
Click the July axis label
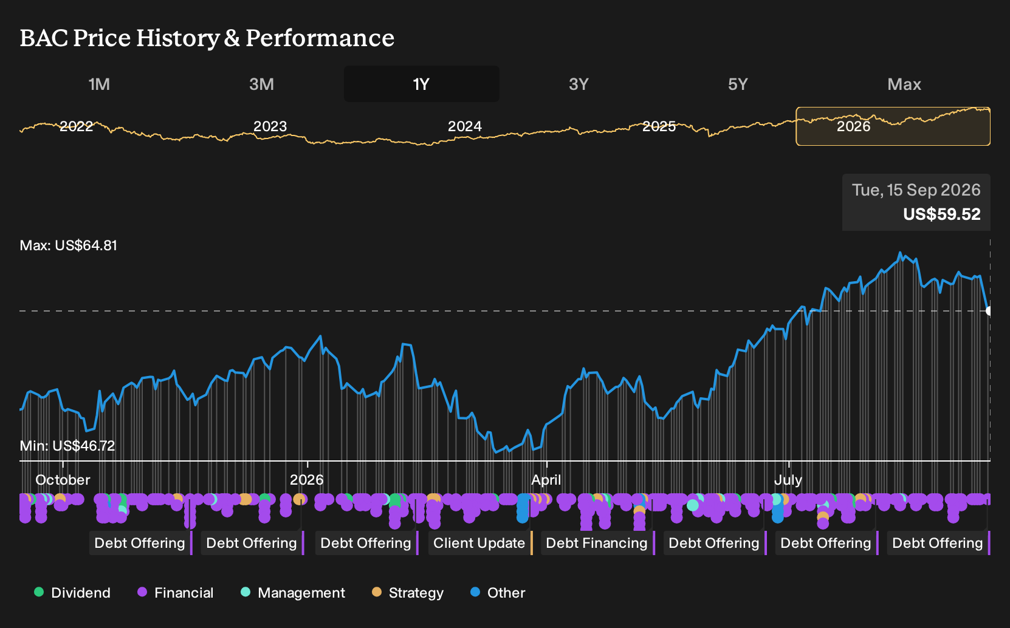tap(788, 480)
